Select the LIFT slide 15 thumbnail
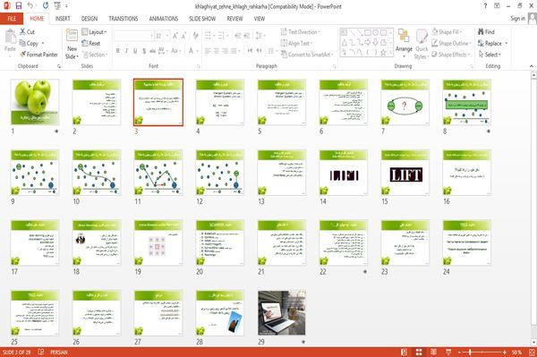This screenshot has height=357, width=537. [405, 173]
